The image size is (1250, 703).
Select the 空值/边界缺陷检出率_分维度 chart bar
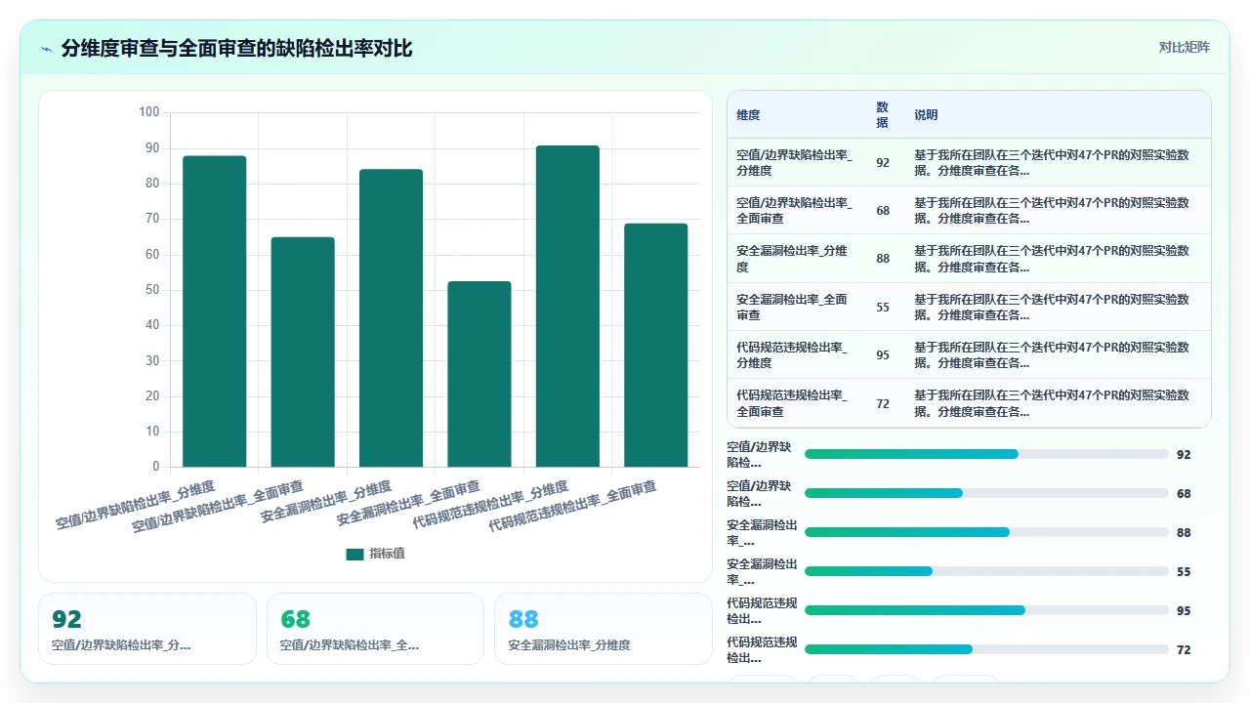215,311
